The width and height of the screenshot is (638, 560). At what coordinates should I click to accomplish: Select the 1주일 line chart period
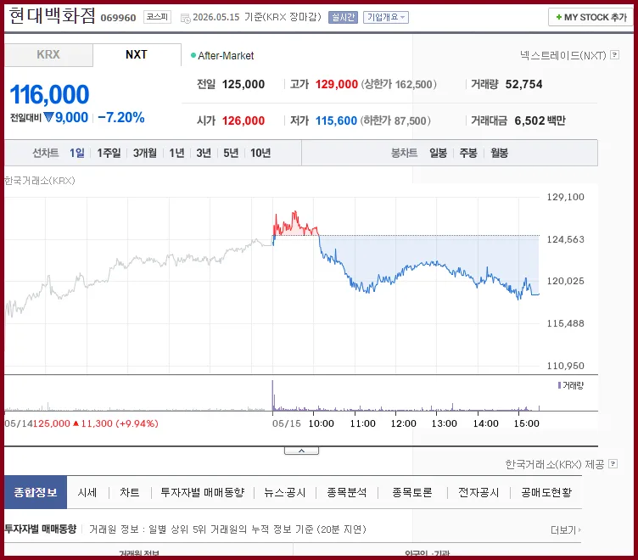[x=109, y=153]
